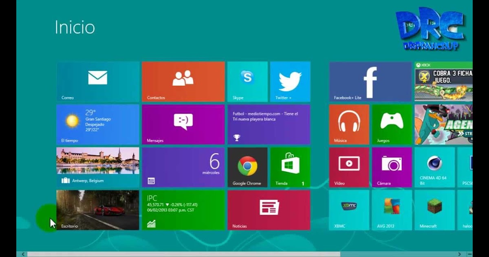The width and height of the screenshot is (489, 257).
Task: Launch the AVG 2013 tile
Action: pyautogui.click(x=392, y=210)
